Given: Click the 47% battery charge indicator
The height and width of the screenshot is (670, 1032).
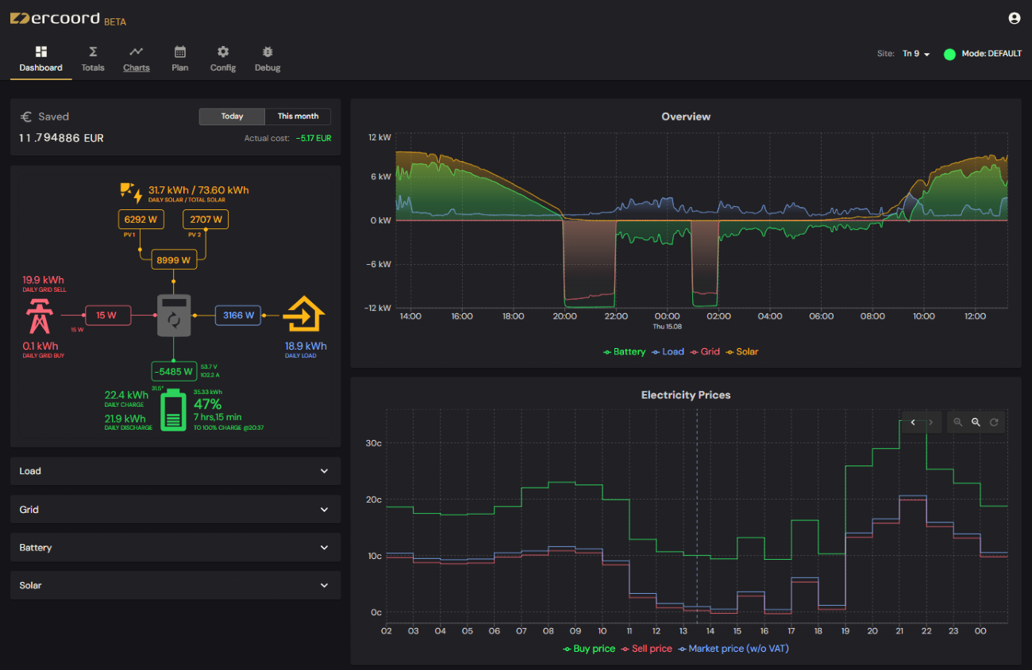Looking at the screenshot, I should [x=208, y=404].
